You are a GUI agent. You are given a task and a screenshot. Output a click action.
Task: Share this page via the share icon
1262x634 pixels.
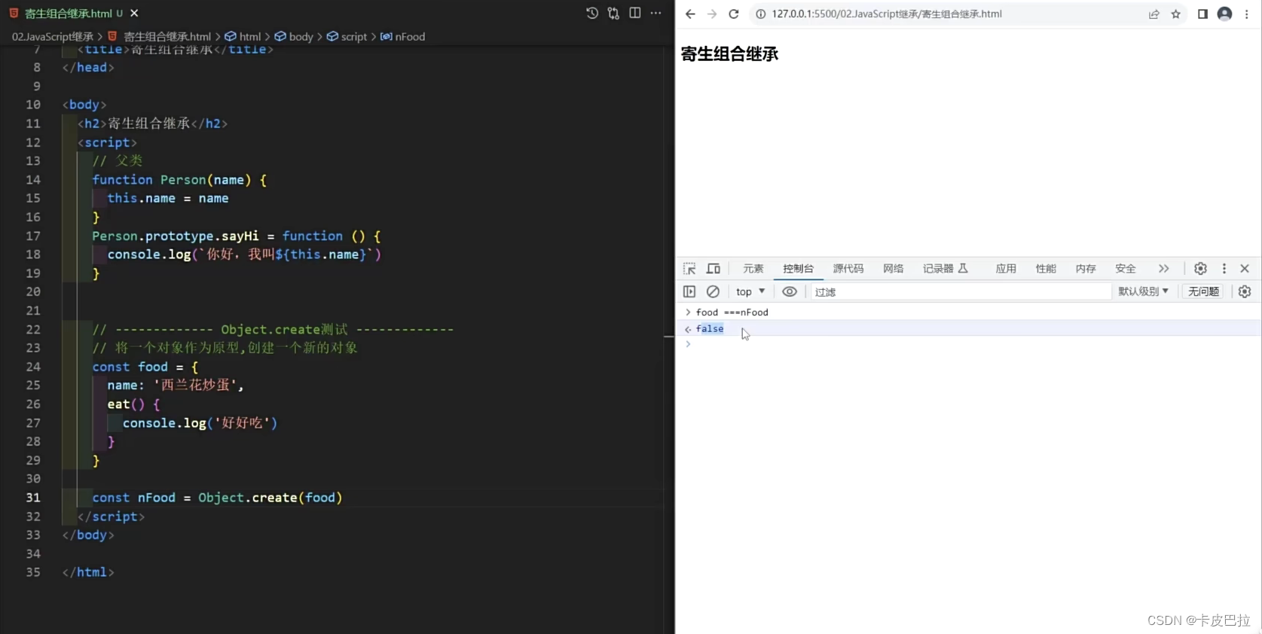click(1154, 14)
